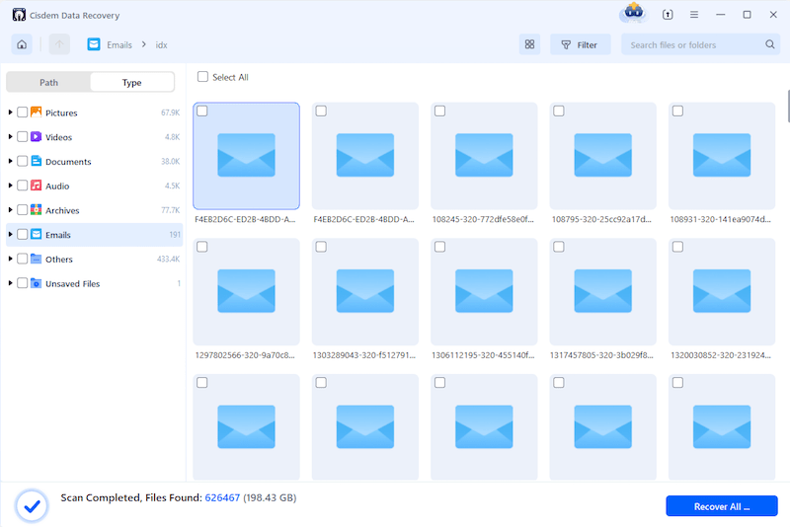The height and width of the screenshot is (527, 790).
Task: Click the search magnifier icon
Action: [x=770, y=44]
